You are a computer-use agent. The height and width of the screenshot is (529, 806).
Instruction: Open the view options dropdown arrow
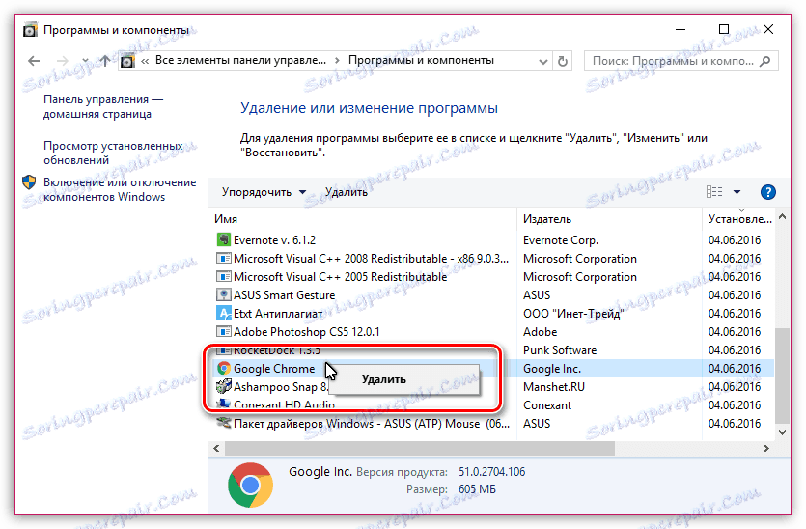click(737, 192)
